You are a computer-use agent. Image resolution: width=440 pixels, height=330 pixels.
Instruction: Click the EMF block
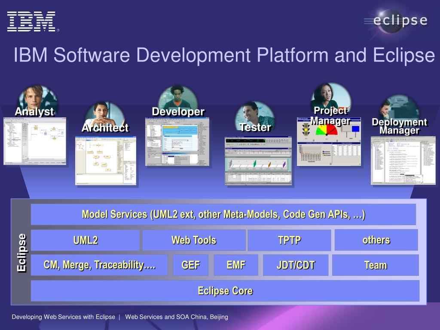tap(236, 265)
